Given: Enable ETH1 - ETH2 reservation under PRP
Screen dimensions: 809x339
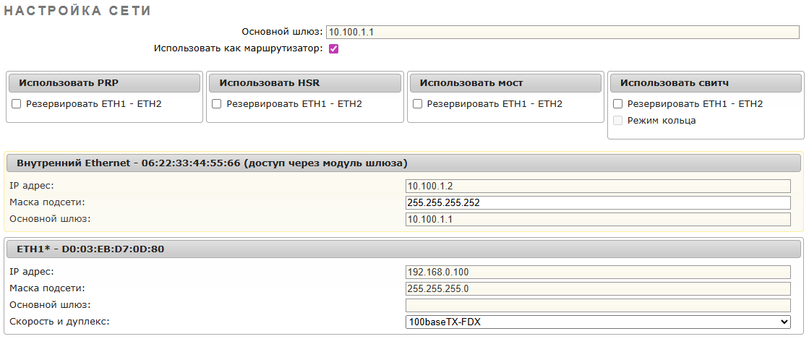Looking at the screenshot, I should click(x=17, y=104).
